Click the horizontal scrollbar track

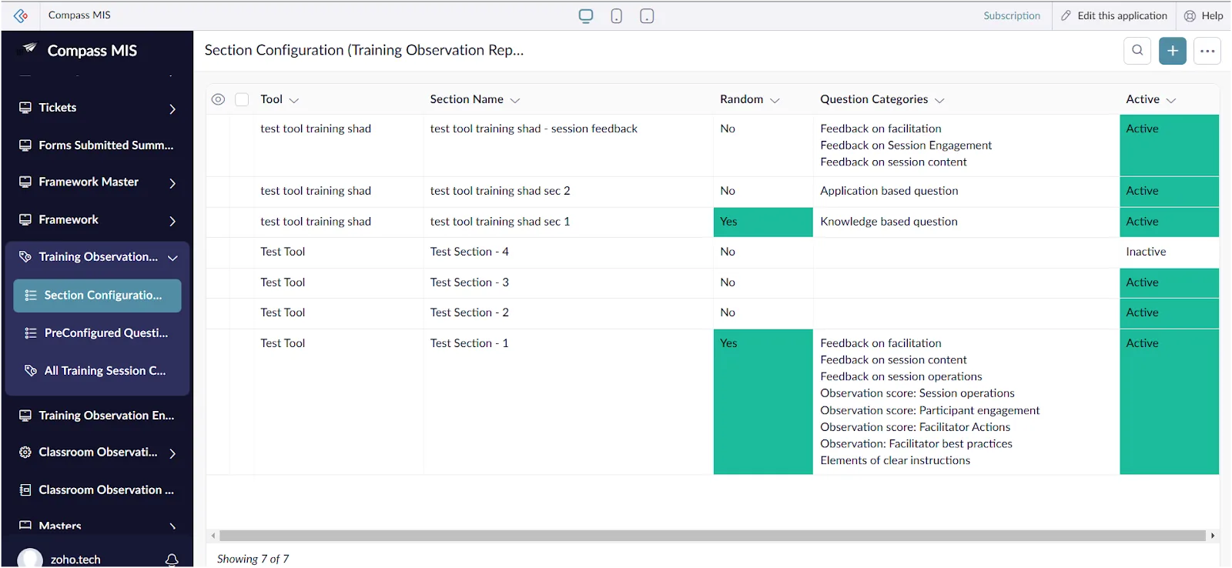coord(712,536)
